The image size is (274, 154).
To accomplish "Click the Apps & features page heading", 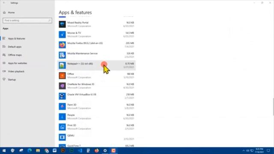I will coord(75,12).
